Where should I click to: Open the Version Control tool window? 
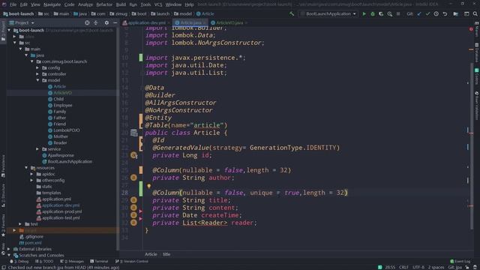[x=132, y=261]
